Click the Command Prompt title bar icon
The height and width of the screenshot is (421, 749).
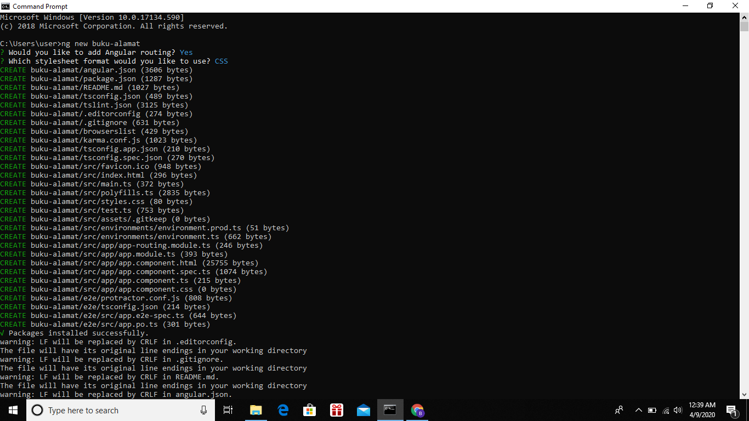[5, 6]
